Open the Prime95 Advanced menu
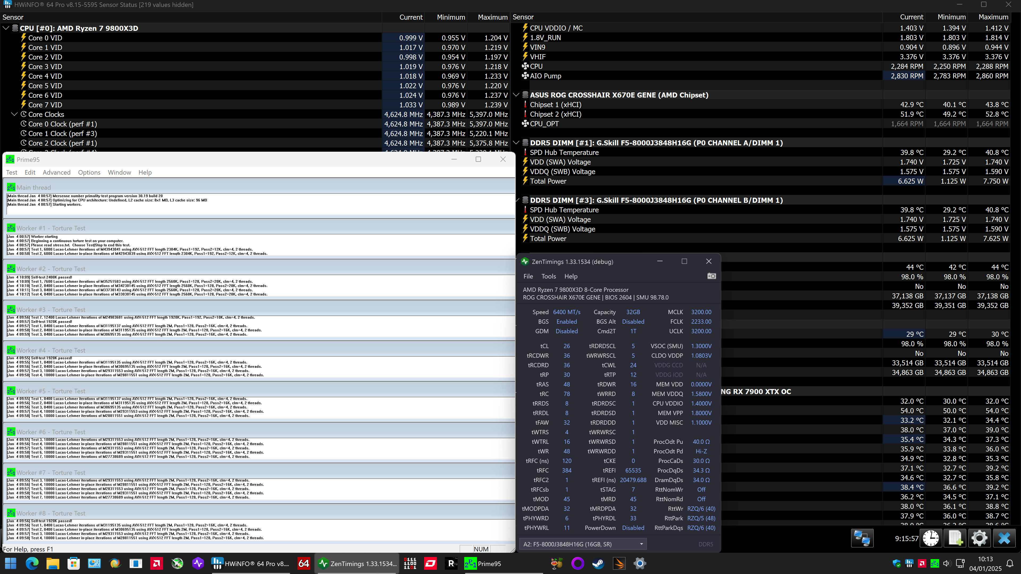 pos(57,172)
